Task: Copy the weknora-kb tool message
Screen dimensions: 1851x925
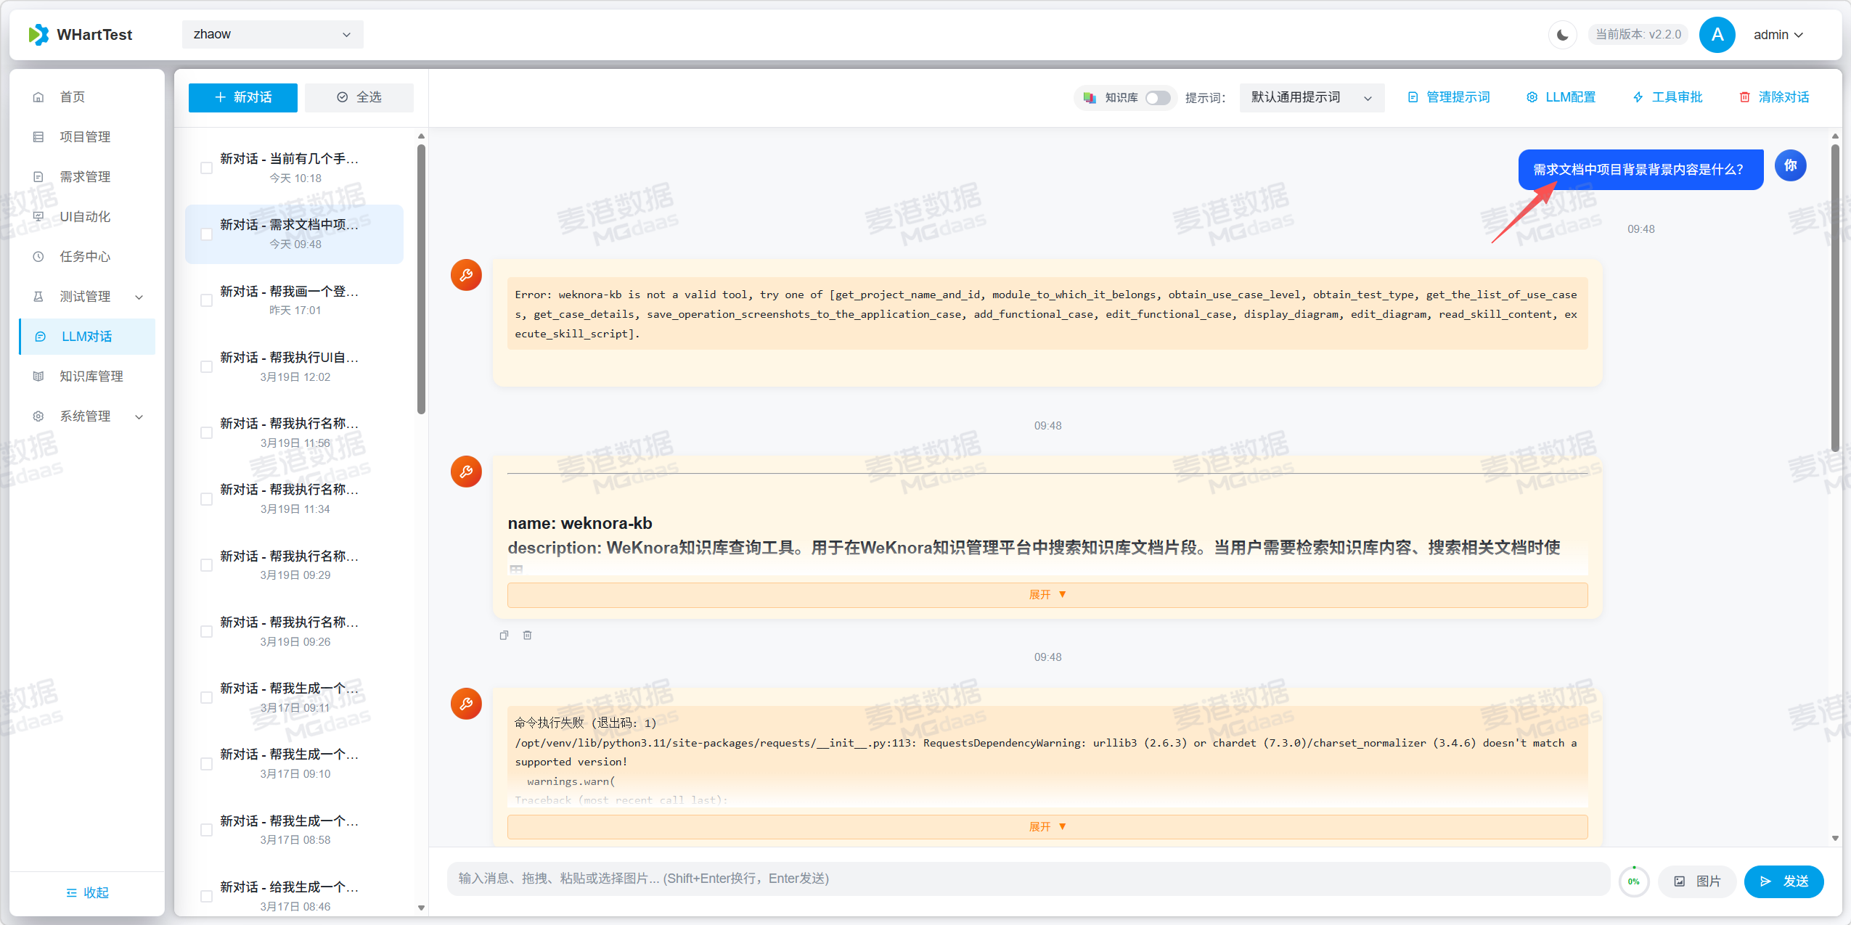Action: 504,634
